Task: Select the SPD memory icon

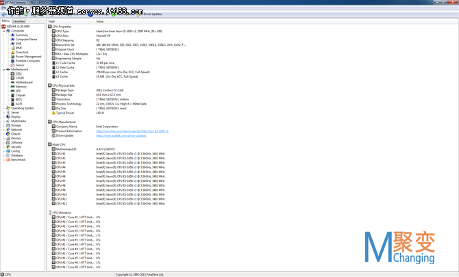Action: coord(12,91)
